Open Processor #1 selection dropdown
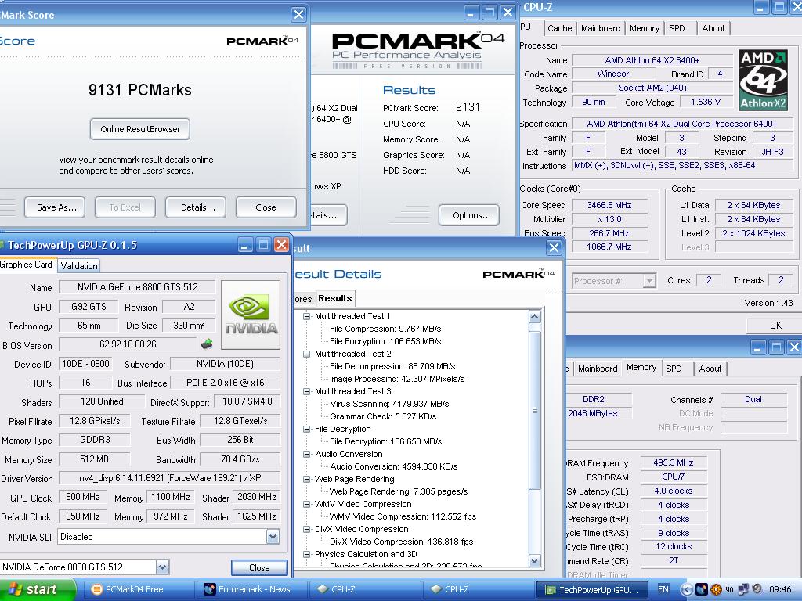Viewport: 802px width, 601px height. point(649,281)
